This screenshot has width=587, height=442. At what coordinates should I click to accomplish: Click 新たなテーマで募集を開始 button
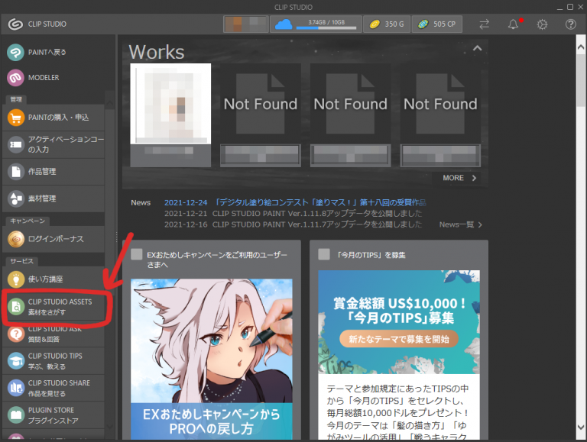point(399,339)
